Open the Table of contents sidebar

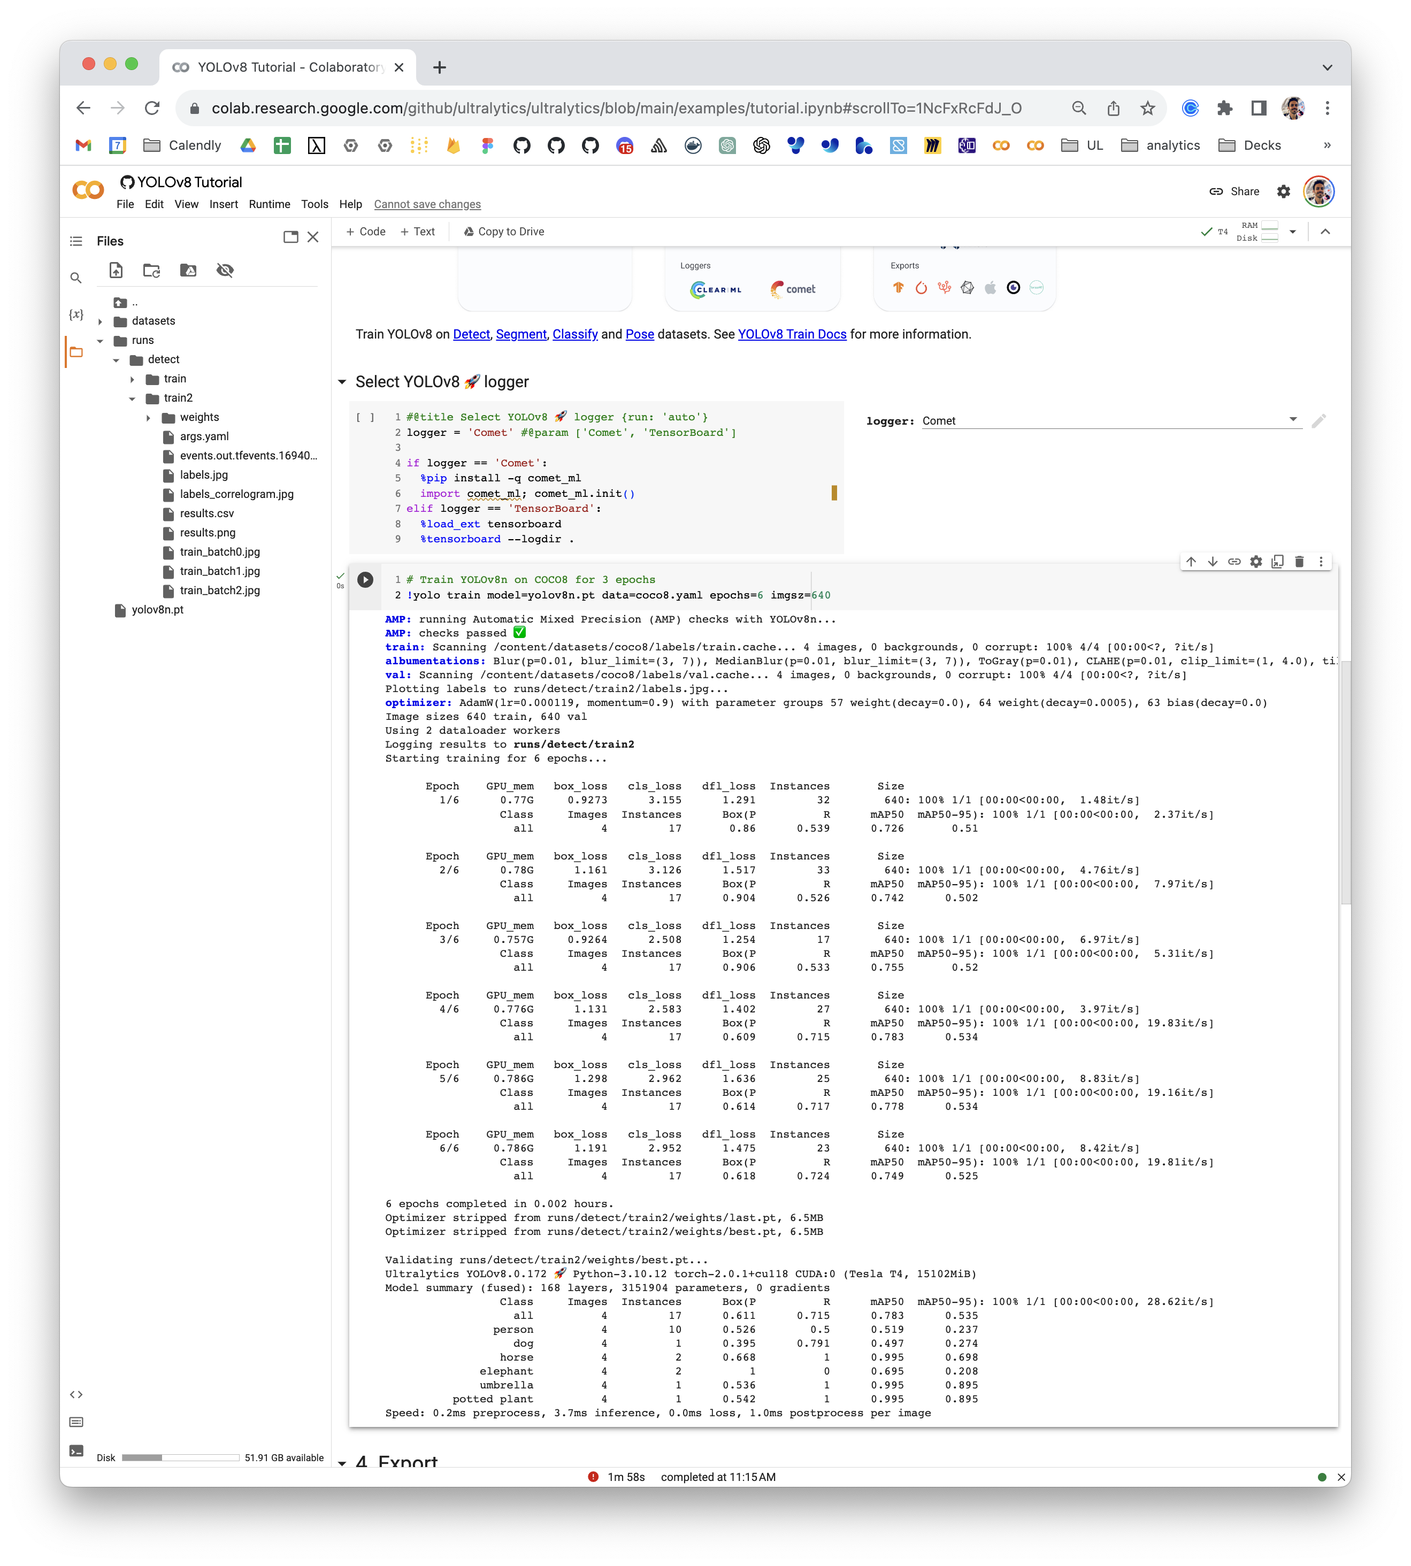[x=76, y=240]
